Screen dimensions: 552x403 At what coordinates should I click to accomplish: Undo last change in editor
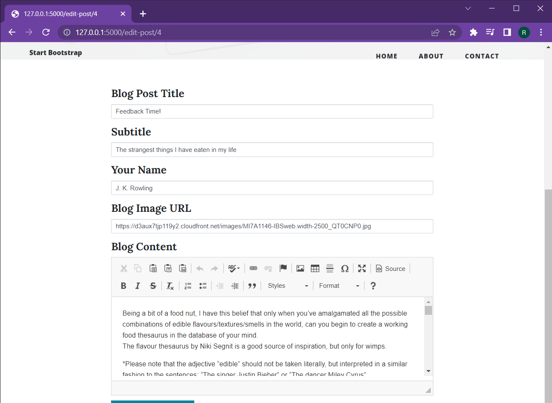(200, 268)
